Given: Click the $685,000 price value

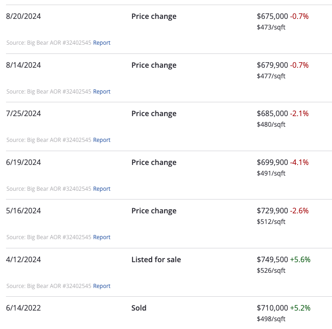Looking at the screenshot, I should pos(272,114).
